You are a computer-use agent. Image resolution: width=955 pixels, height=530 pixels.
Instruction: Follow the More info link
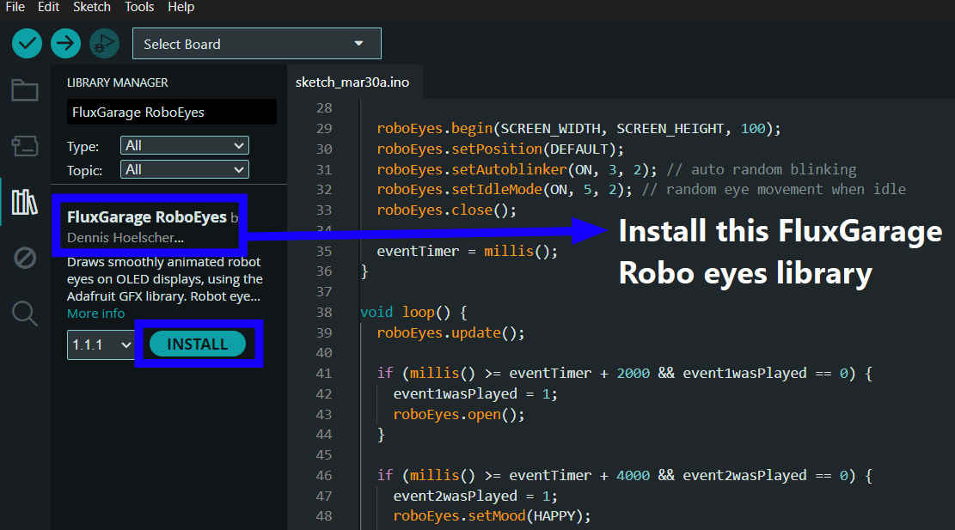tap(95, 314)
